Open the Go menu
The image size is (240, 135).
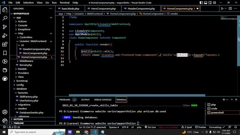[x=47, y=3]
